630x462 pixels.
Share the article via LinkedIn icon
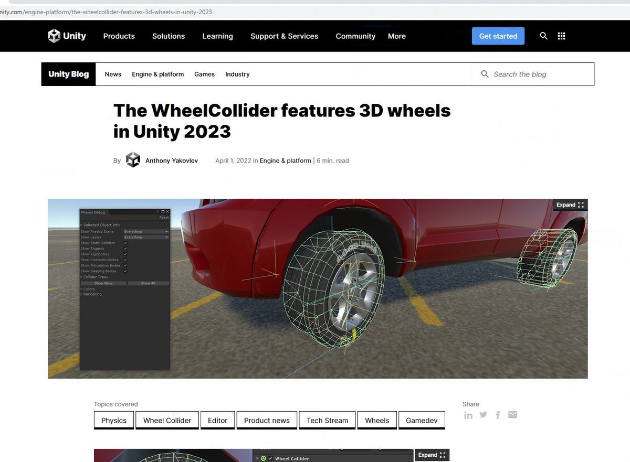pyautogui.click(x=468, y=415)
